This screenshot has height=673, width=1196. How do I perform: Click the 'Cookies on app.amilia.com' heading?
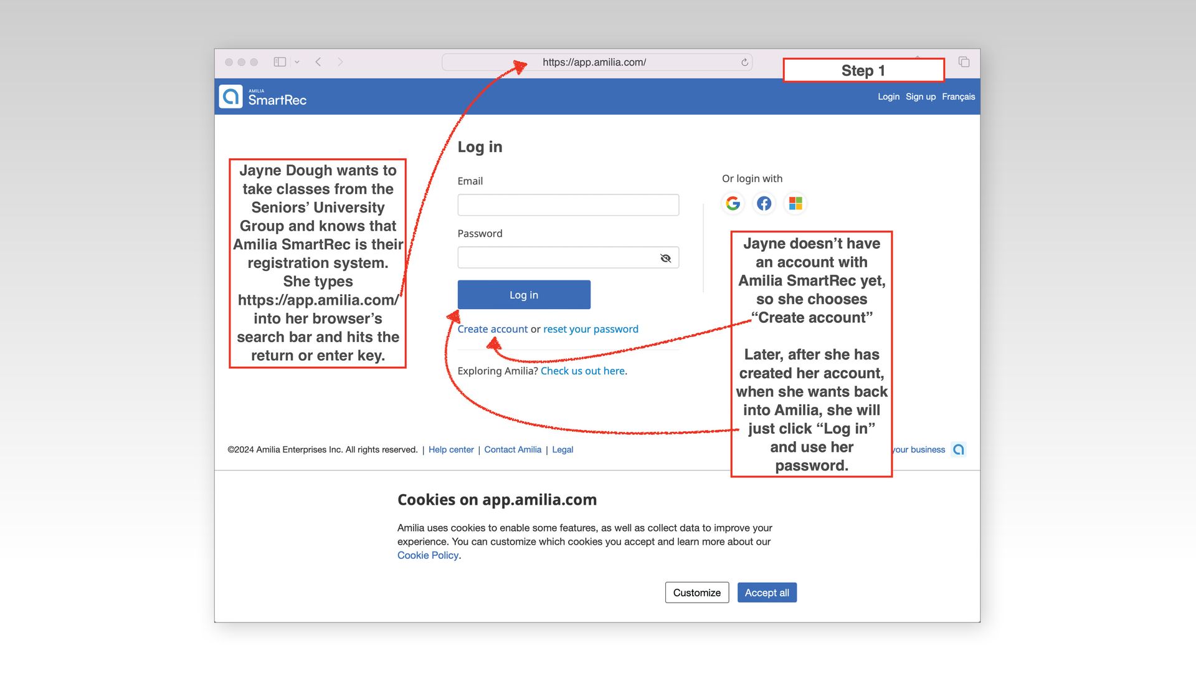coord(497,500)
